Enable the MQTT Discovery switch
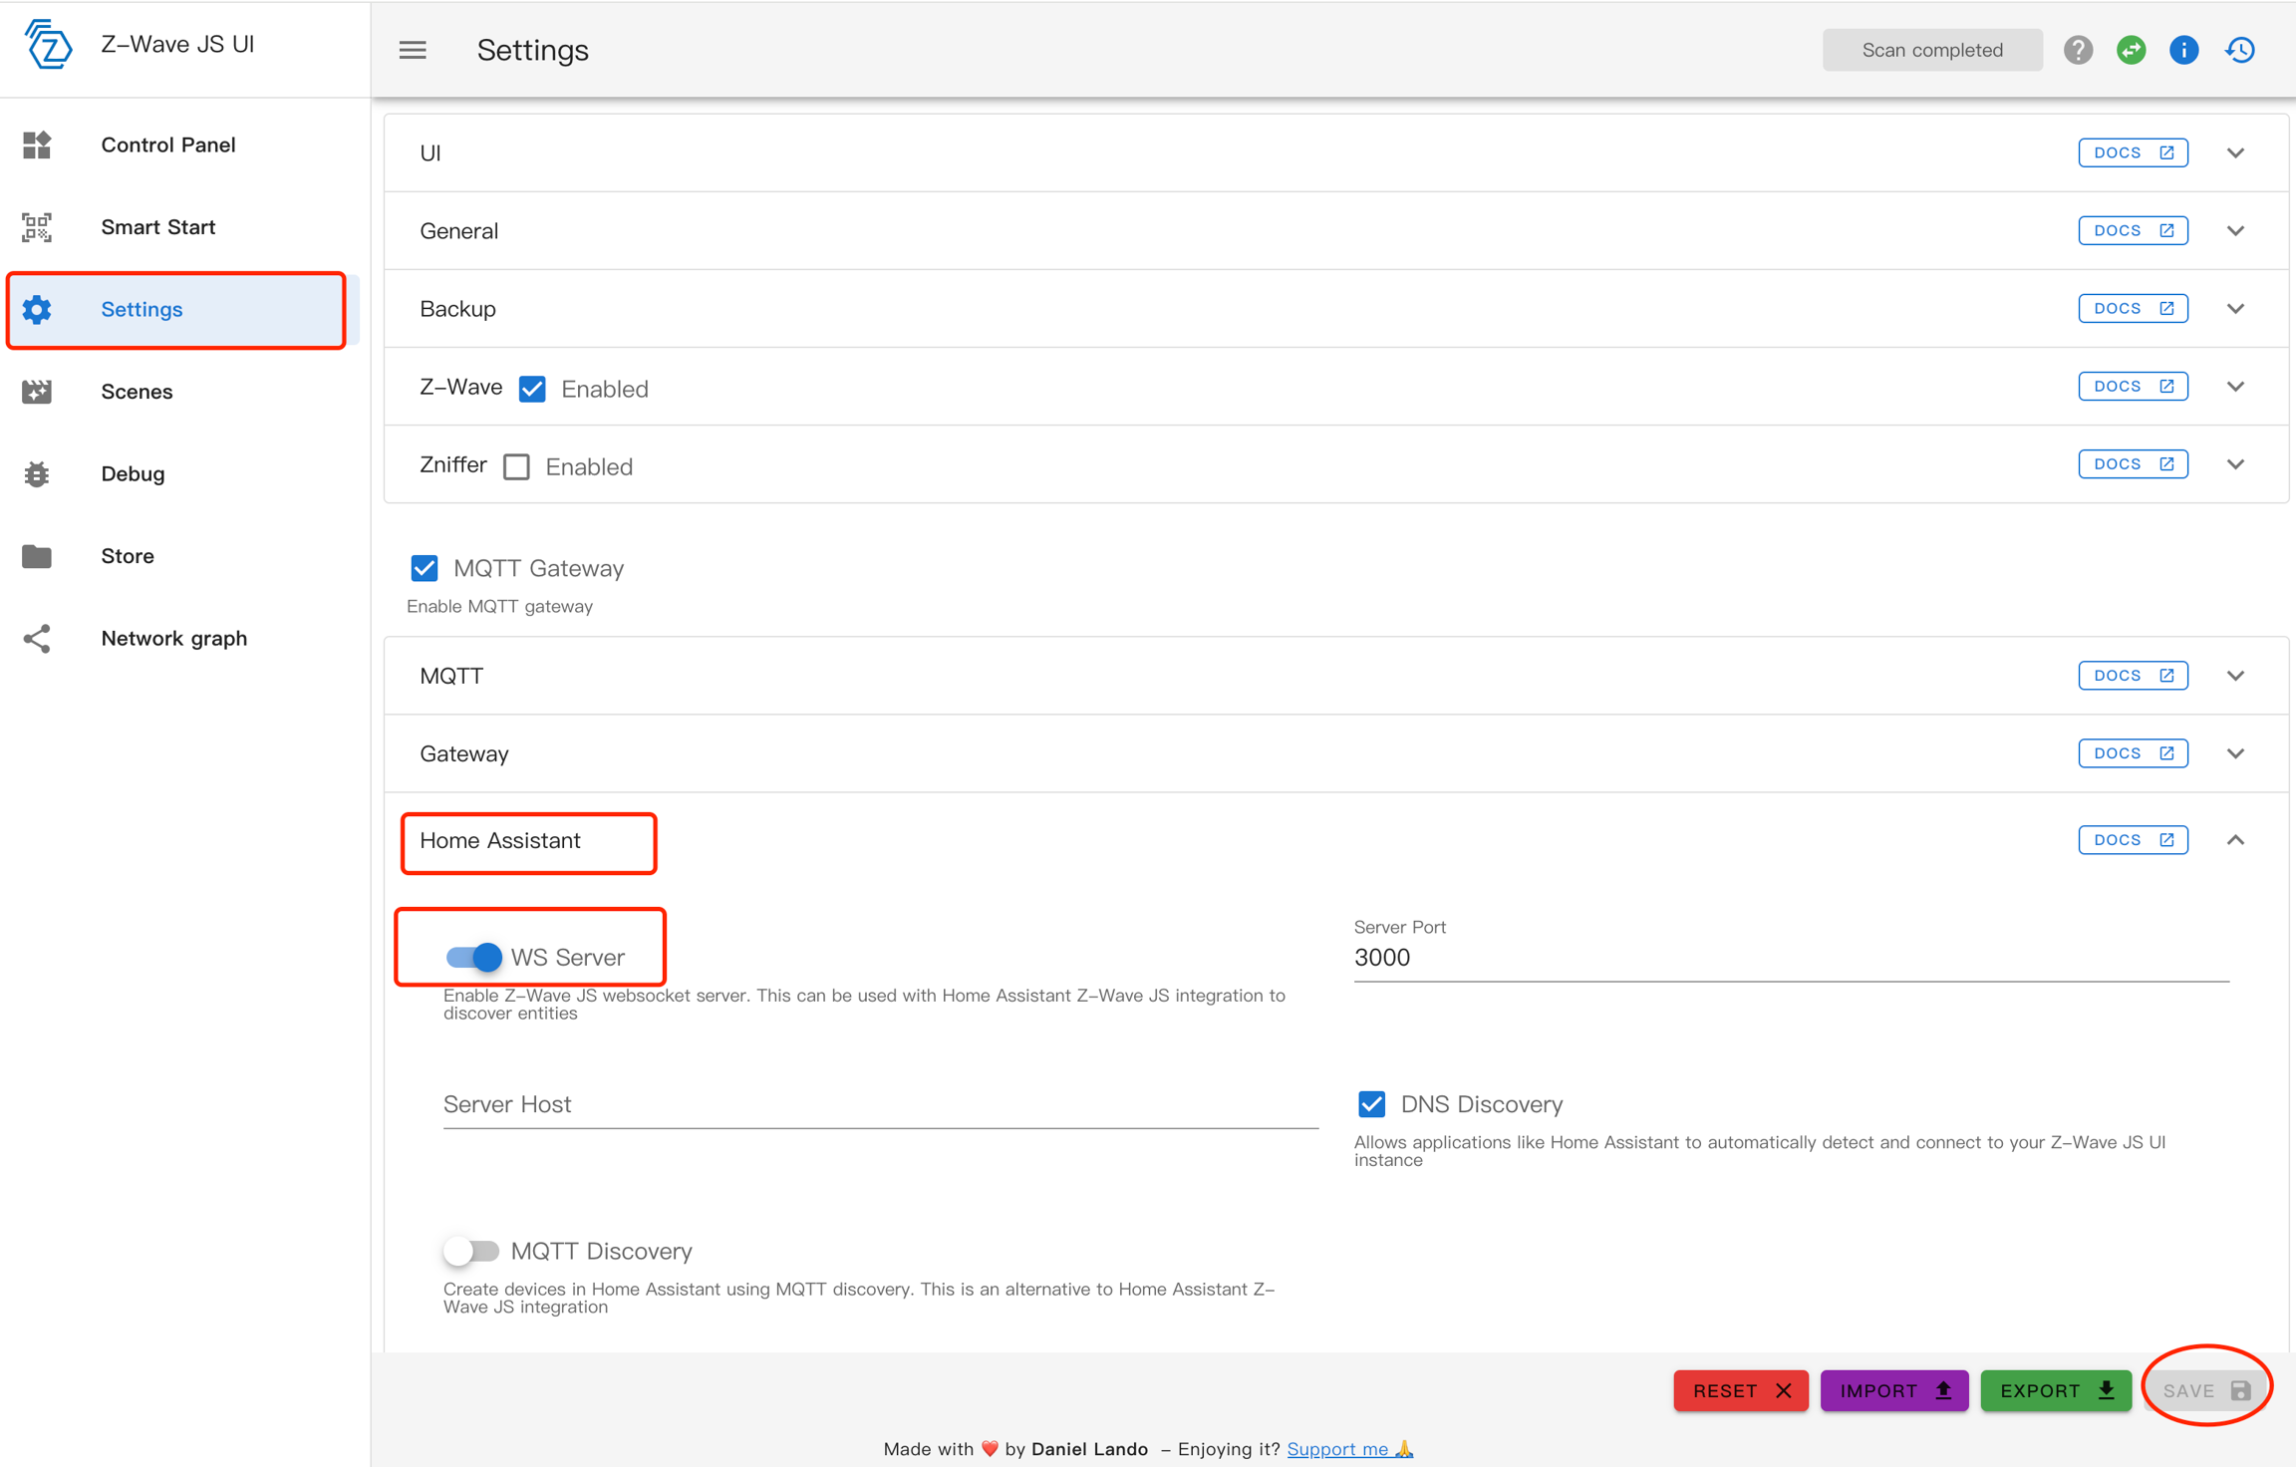The height and width of the screenshot is (1467, 2296). [471, 1251]
